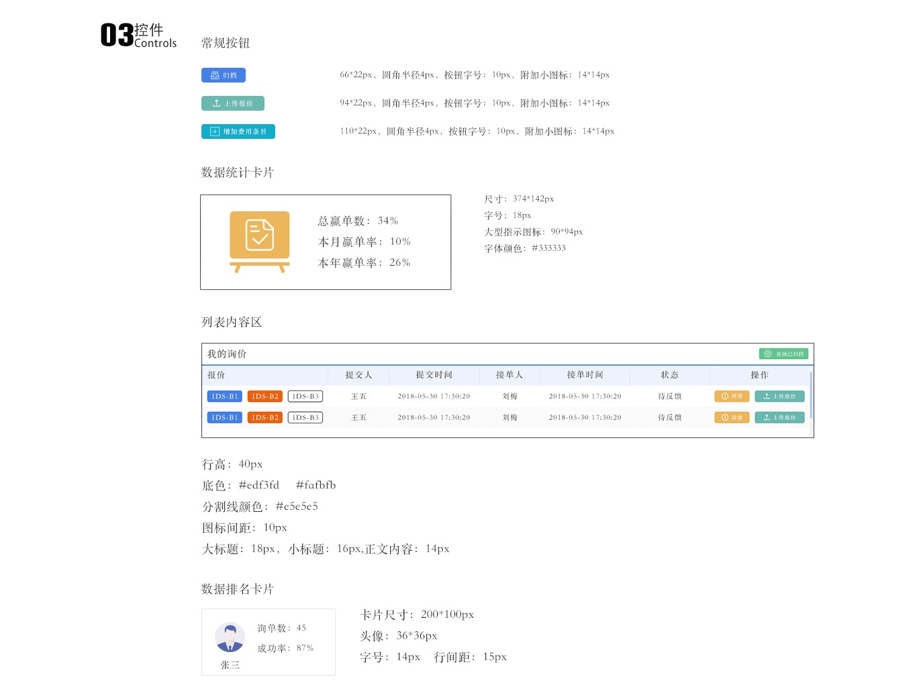Click the archive icon on the 归档 button
Viewport: 917px width, 687px height.
click(214, 74)
